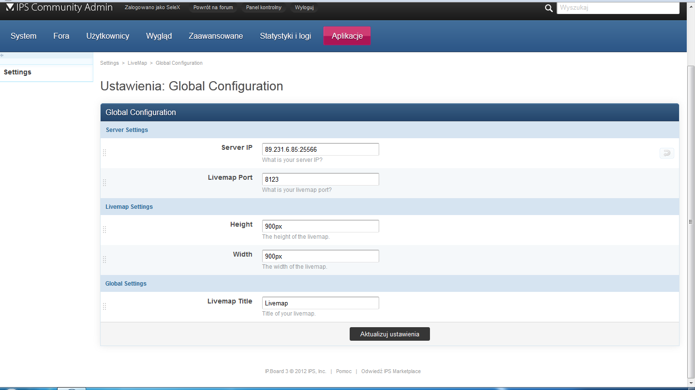Click the search magnifier icon
The width and height of the screenshot is (695, 390).
(548, 8)
